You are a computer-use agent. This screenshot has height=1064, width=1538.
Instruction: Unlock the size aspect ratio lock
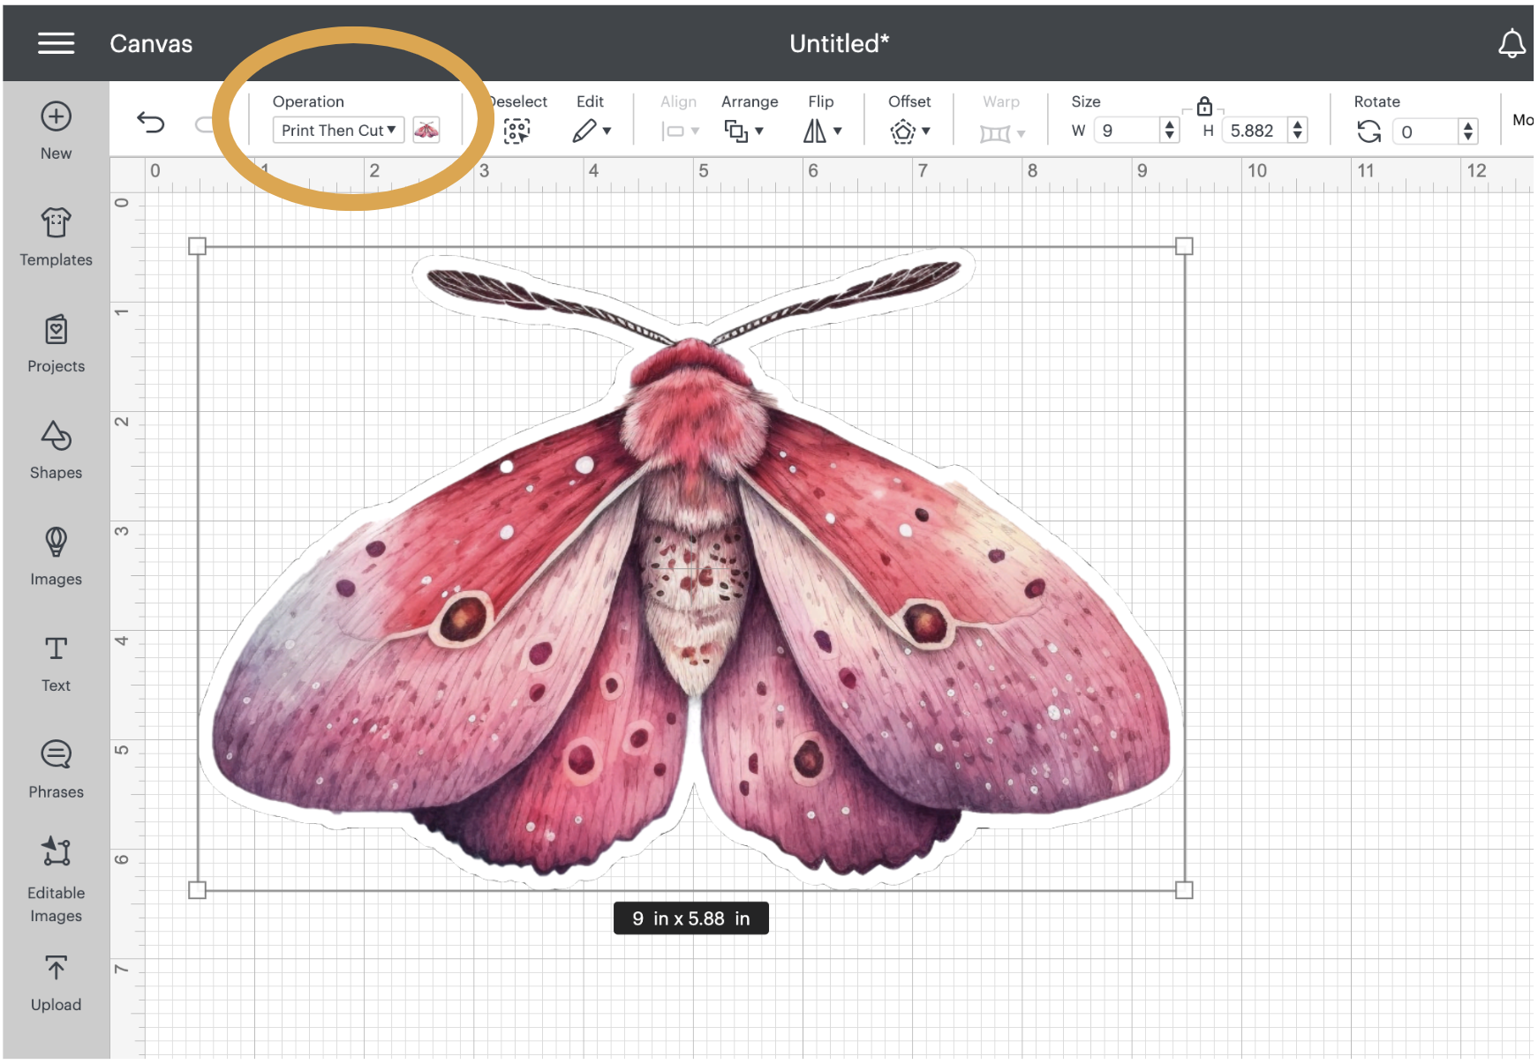tap(1203, 107)
